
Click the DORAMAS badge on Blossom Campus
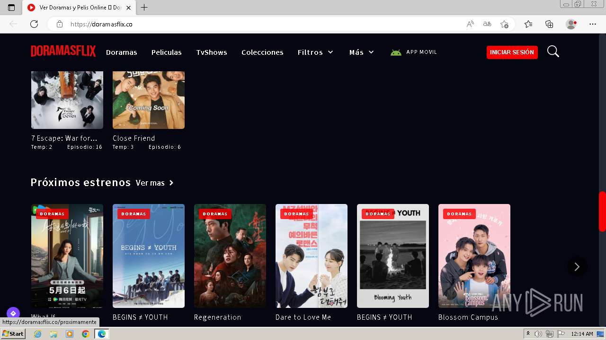(x=460, y=214)
